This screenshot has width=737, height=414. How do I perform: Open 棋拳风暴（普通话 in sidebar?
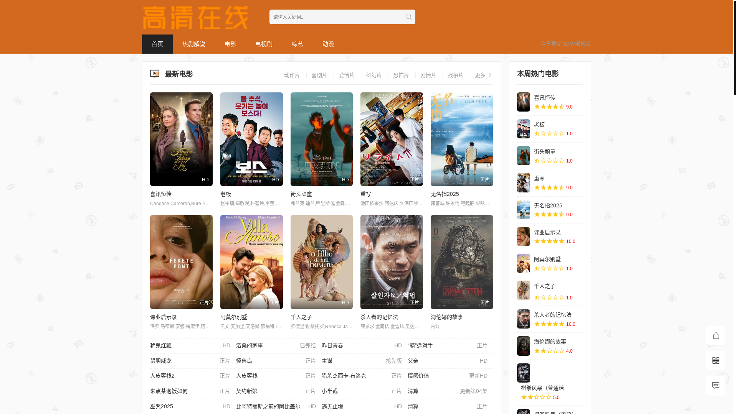pyautogui.click(x=542, y=388)
